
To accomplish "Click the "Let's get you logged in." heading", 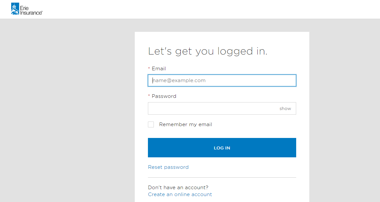I will (208, 51).
